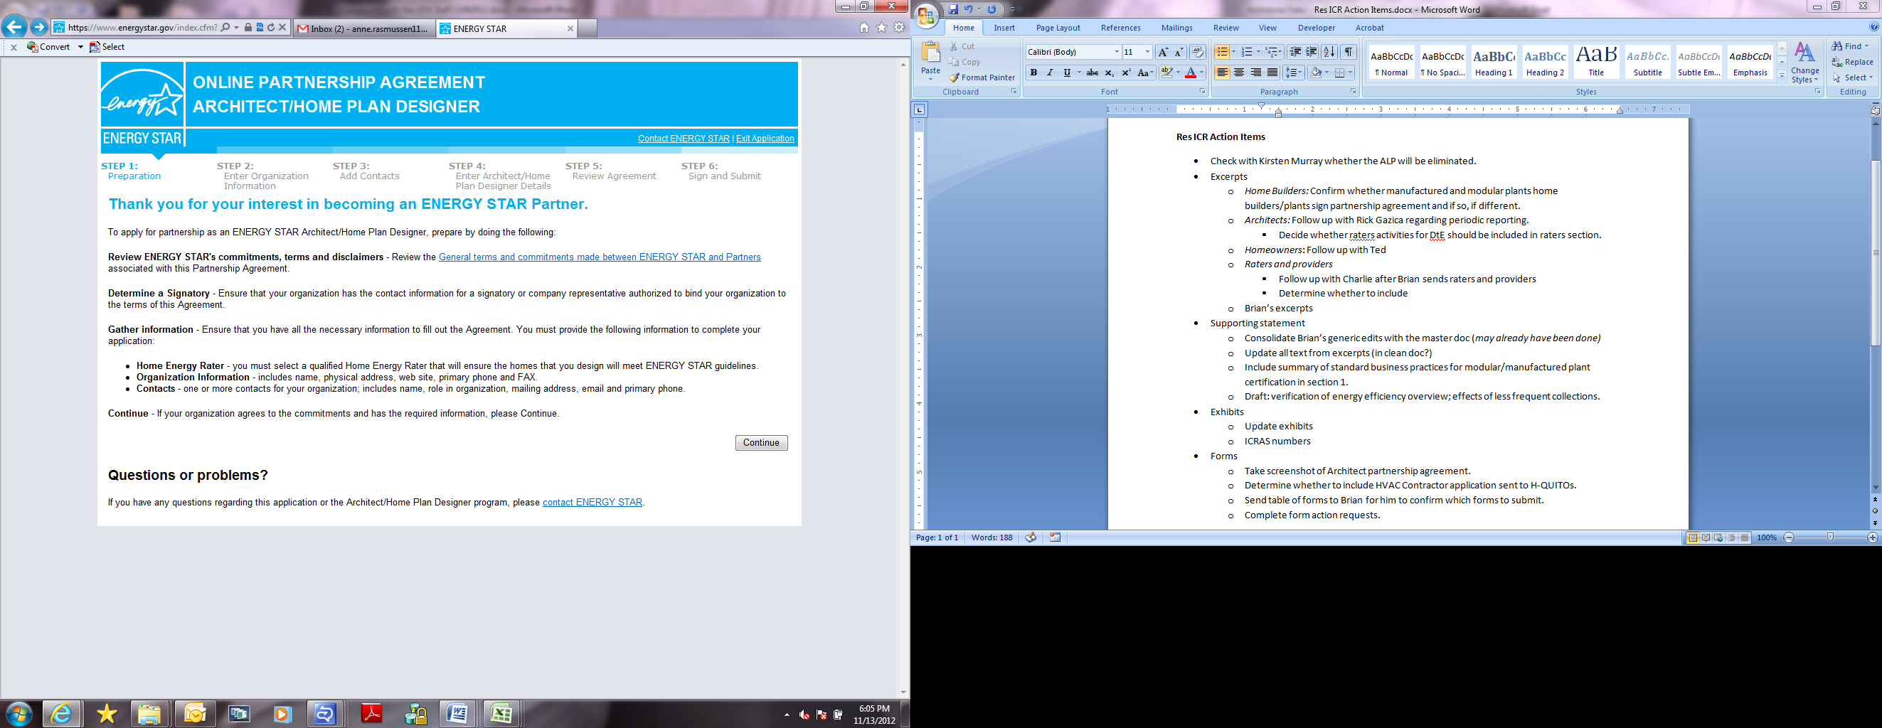Expand the Find options arrow
1882x728 pixels.
click(1866, 47)
